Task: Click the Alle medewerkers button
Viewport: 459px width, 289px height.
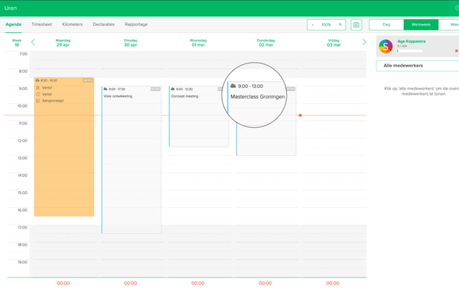Action: point(418,66)
